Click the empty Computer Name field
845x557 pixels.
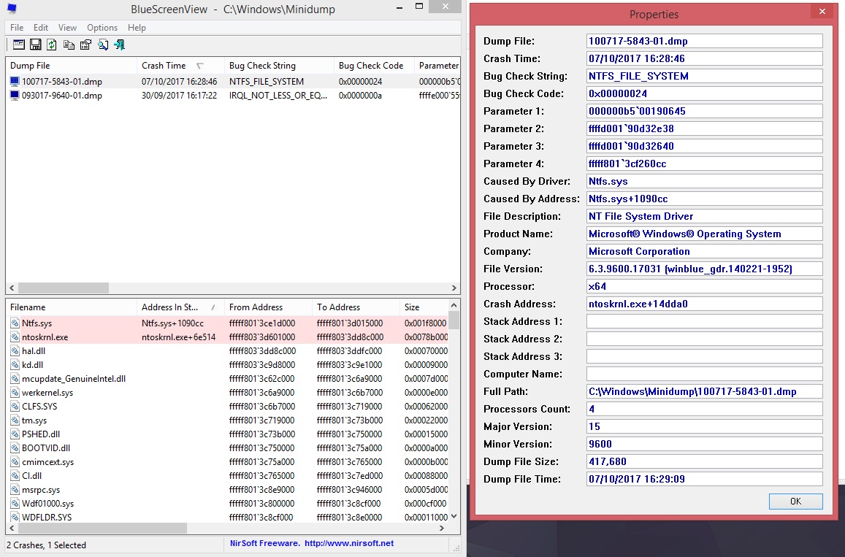coord(704,374)
